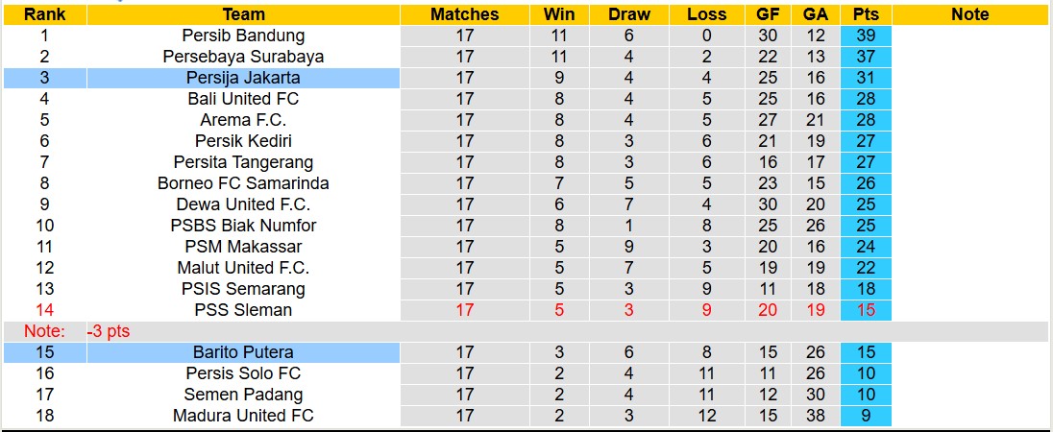Select the Draw column header
1053x432 pixels.
pos(629,14)
